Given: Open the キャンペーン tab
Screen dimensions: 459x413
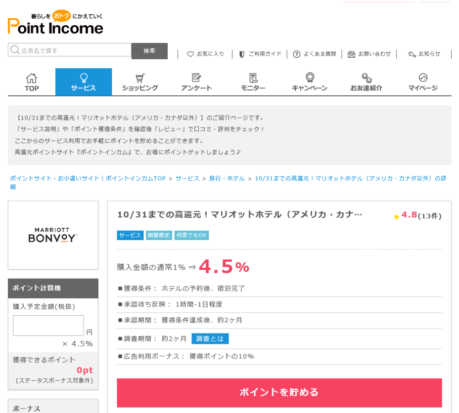Looking at the screenshot, I should [x=310, y=82].
